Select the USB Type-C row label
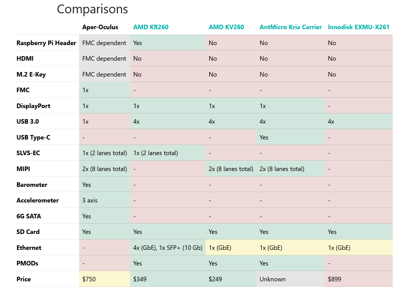414x289 pixels. tap(33, 137)
